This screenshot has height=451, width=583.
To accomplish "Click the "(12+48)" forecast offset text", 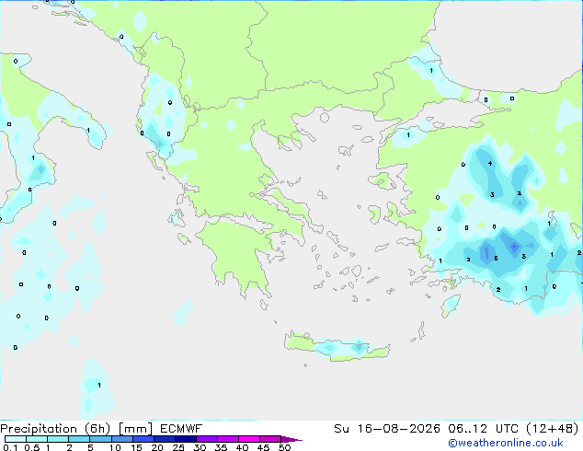I will pos(553,429).
